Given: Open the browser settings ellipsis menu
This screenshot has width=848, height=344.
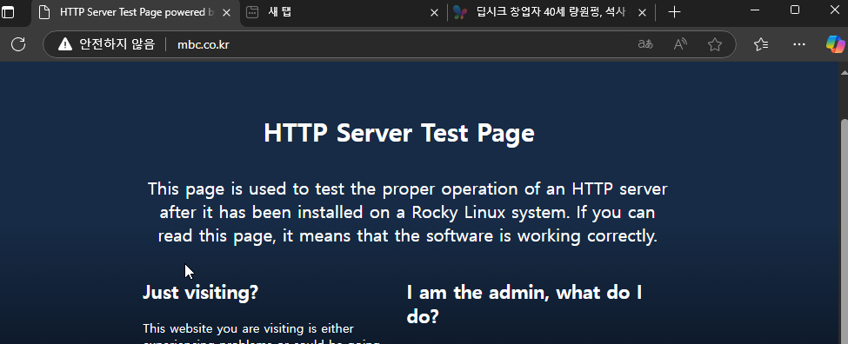Looking at the screenshot, I should point(799,44).
